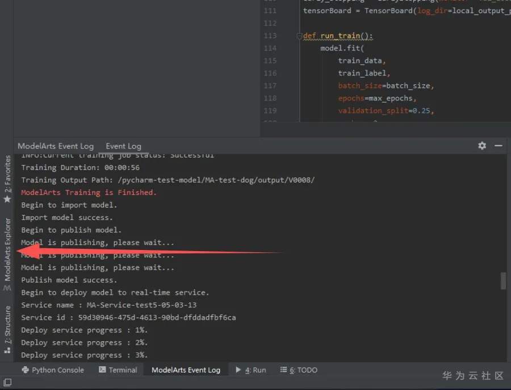Click the 'Deploy service progress : 2%.' line
This screenshot has width=511, height=390.
coord(85,342)
